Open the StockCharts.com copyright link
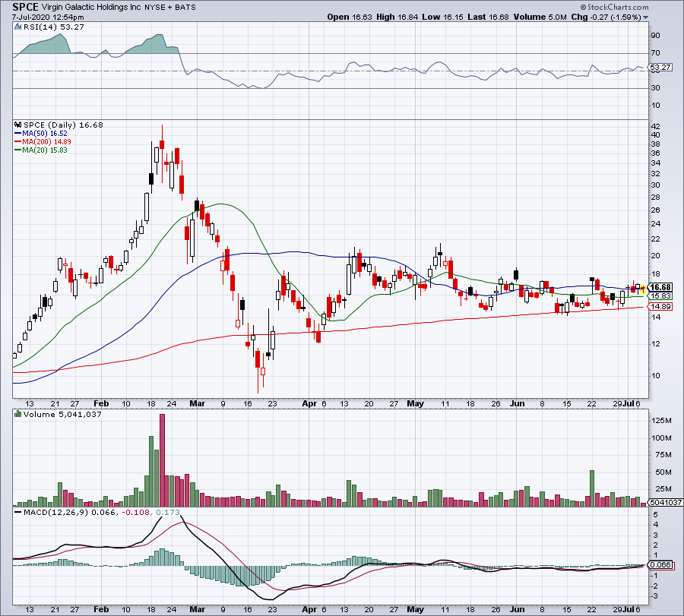 tap(614, 7)
